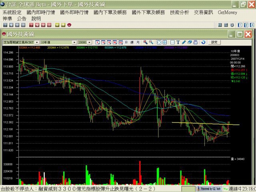
Task: Click the 30SMA = 112.715 legend label
Action: tap(87, 48)
